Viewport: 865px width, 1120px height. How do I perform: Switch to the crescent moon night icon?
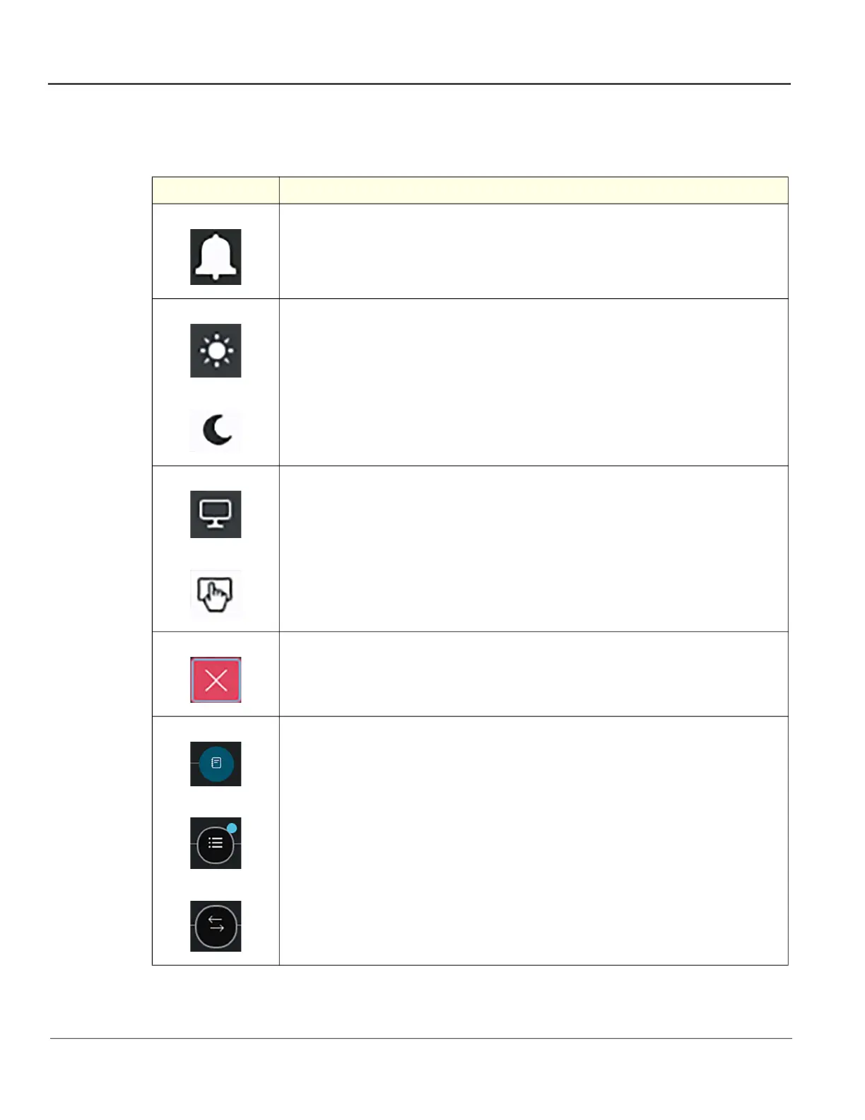(x=216, y=431)
